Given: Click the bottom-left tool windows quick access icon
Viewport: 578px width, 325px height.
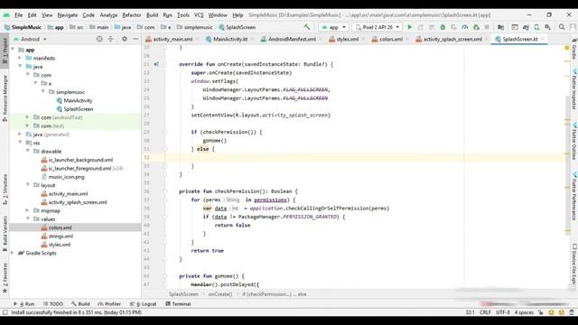Looking at the screenshot, I should coord(5,312).
